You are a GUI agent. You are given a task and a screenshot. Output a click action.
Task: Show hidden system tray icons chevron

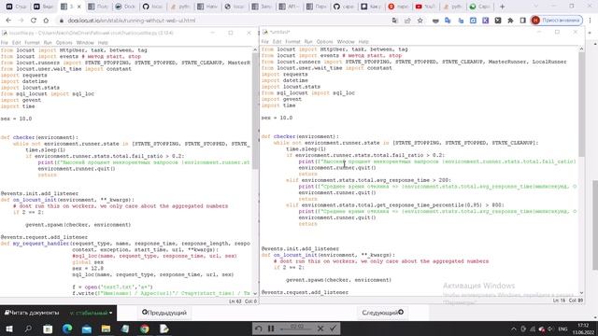514,329
